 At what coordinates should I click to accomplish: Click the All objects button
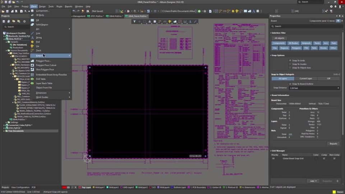(x=279, y=38)
